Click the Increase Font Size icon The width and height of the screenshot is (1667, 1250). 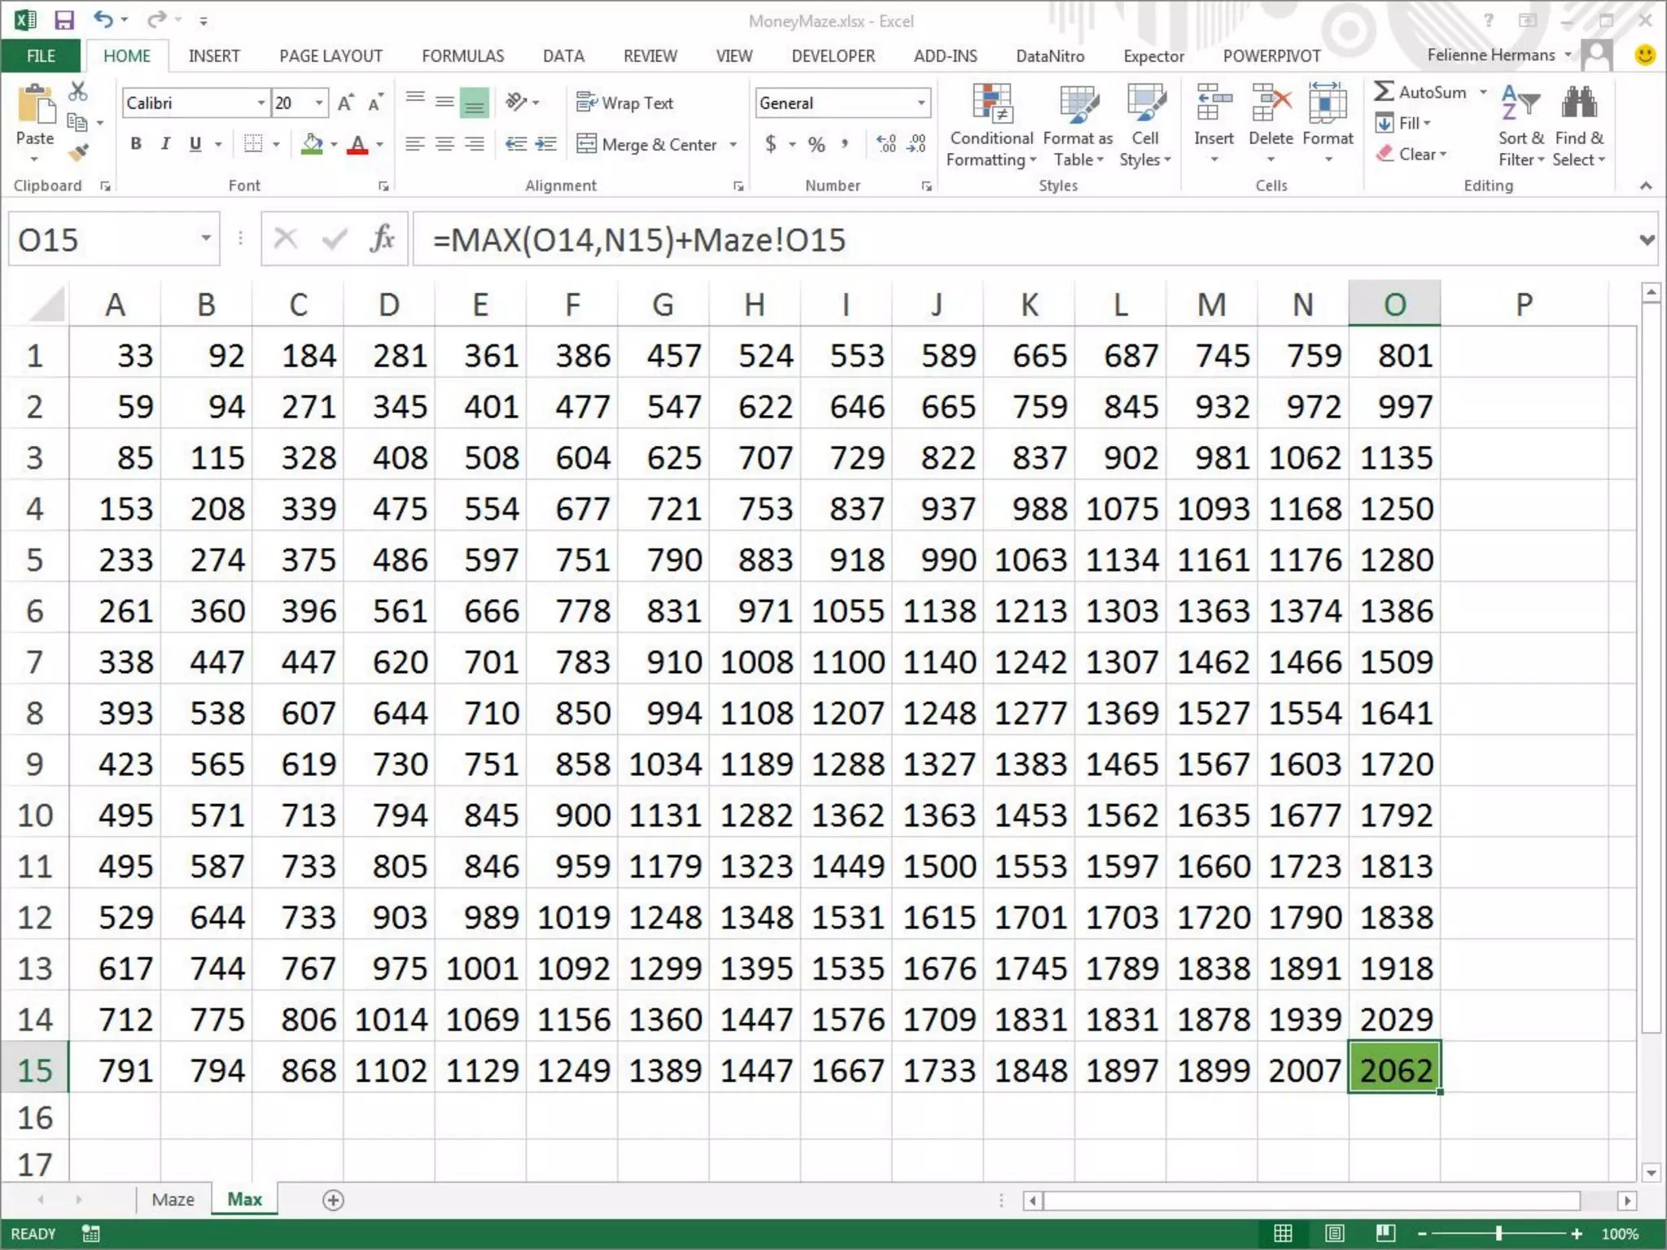(345, 103)
